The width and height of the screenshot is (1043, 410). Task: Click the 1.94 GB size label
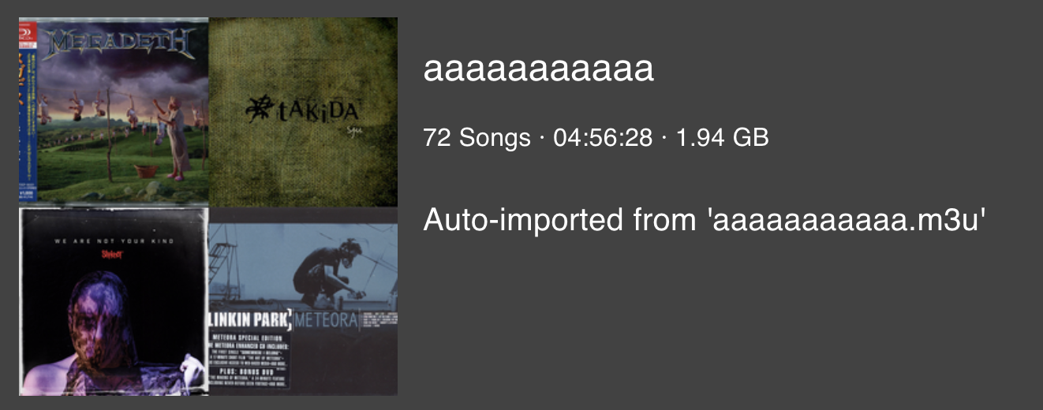(722, 138)
